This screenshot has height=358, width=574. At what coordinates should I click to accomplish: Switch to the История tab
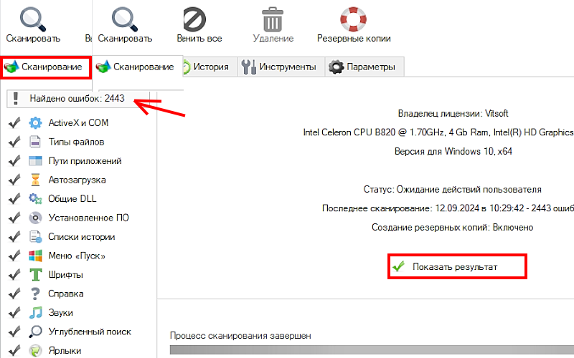[x=210, y=67]
